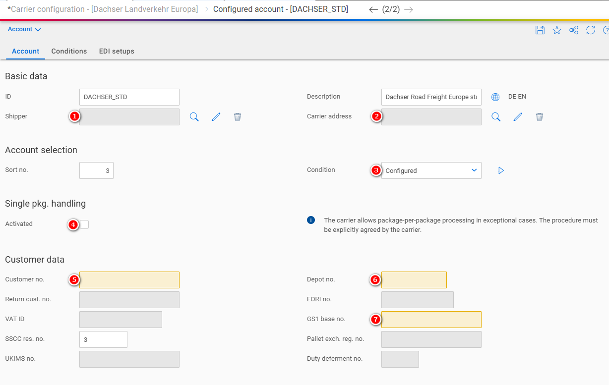This screenshot has width=609, height=385.
Task: Edit the Shipper with pencil icon
Action: coord(216,117)
